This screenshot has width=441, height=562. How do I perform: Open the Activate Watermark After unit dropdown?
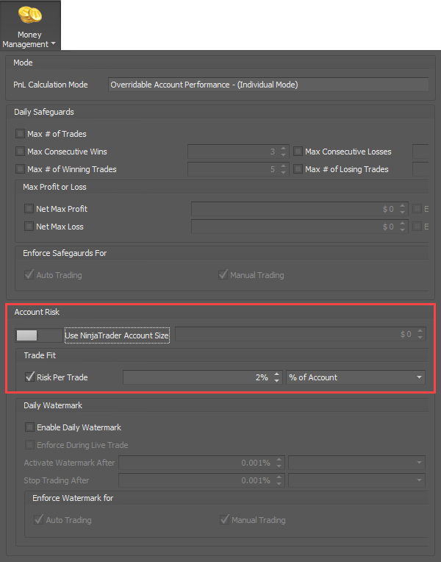point(356,463)
